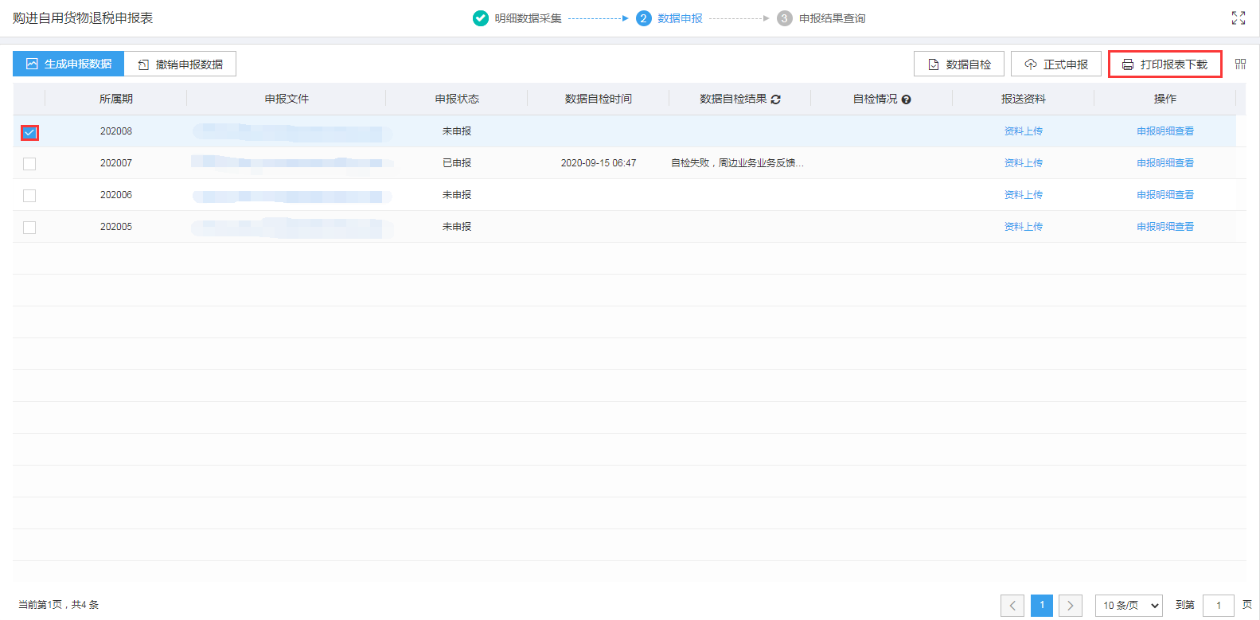Click the 生成申报数据 button
1260x620 pixels.
click(x=68, y=64)
